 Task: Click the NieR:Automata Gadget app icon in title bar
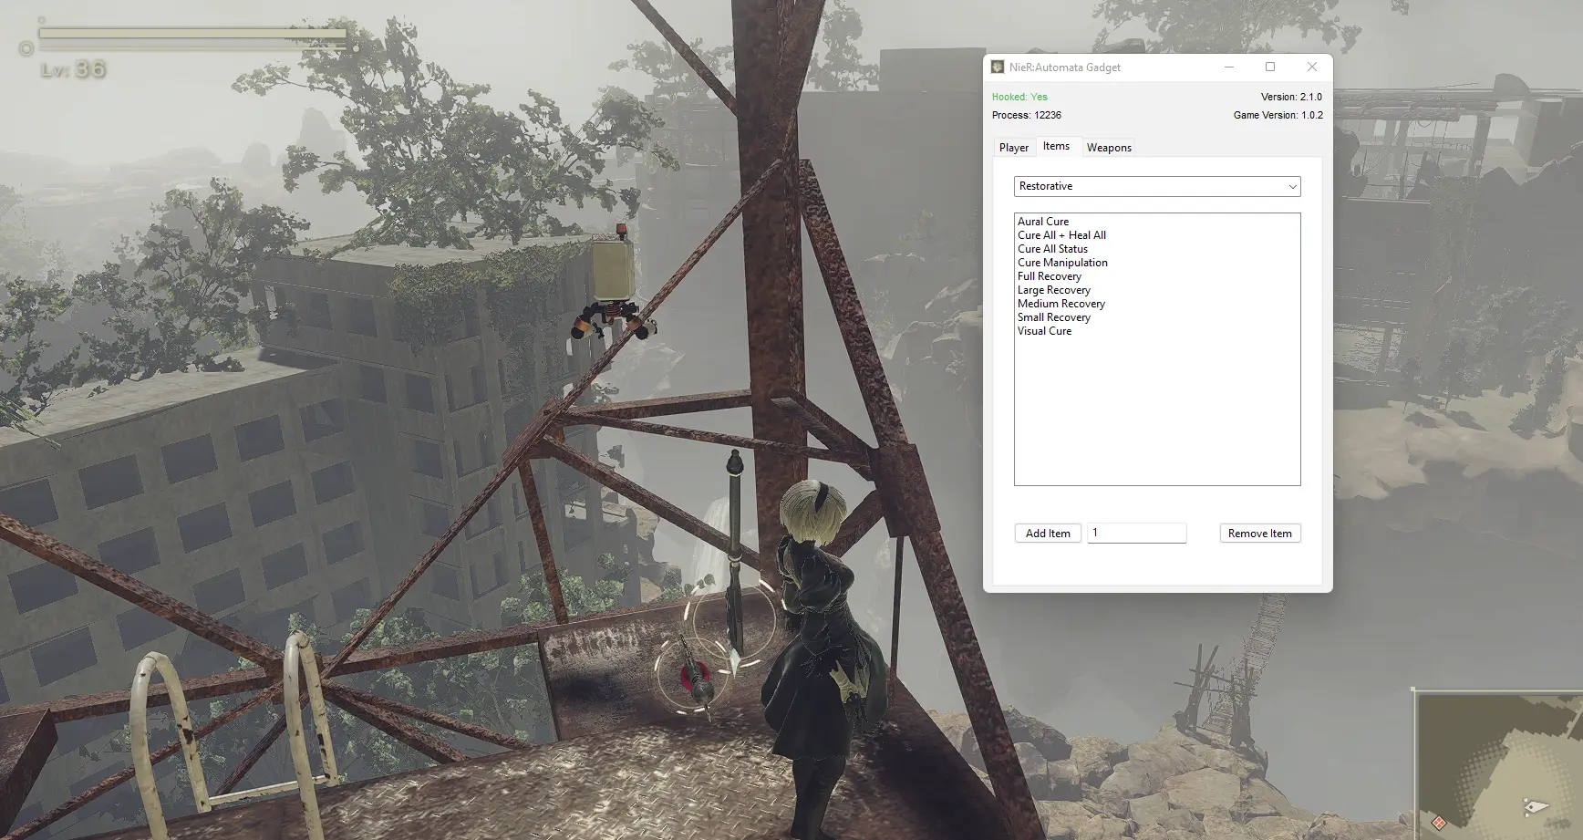click(998, 67)
